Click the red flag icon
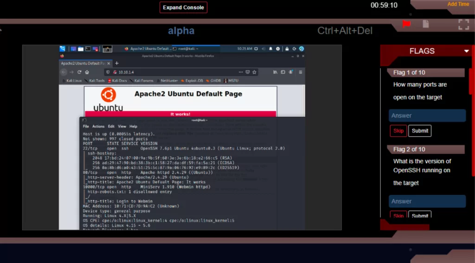 [406, 24]
